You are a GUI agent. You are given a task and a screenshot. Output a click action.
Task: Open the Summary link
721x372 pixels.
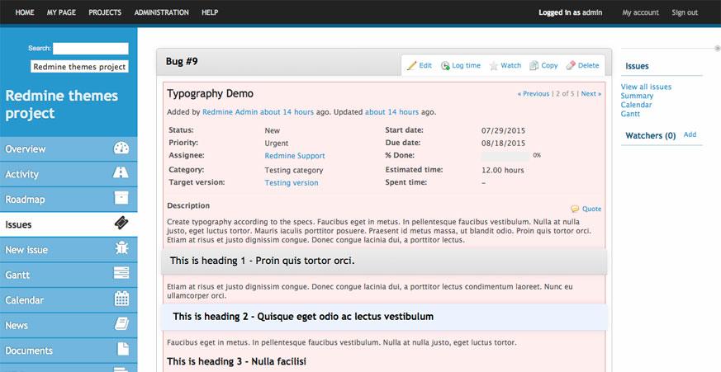tap(637, 96)
